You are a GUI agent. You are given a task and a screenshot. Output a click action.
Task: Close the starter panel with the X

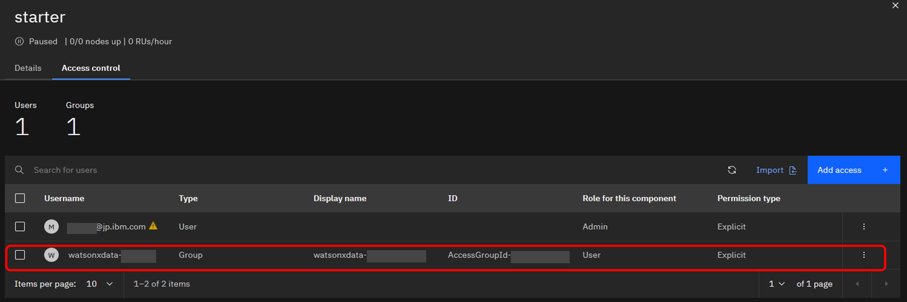coord(895,6)
